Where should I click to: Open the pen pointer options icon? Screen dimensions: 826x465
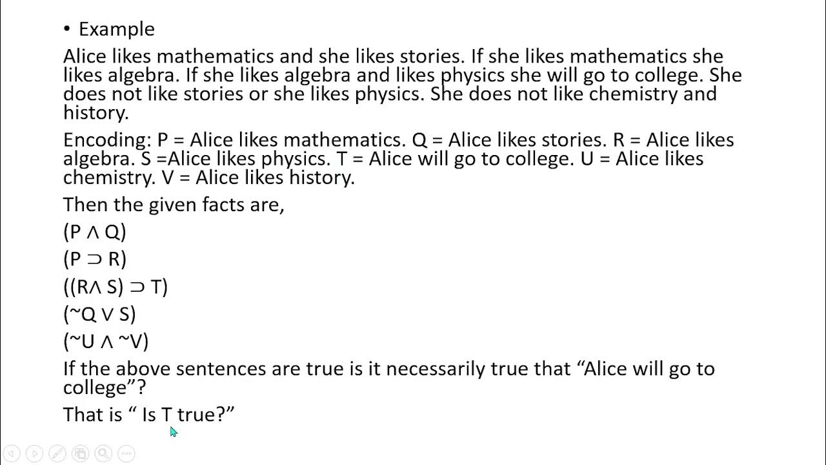57,453
